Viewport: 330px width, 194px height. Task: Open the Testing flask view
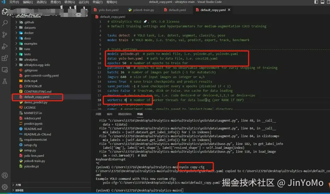tap(5, 81)
